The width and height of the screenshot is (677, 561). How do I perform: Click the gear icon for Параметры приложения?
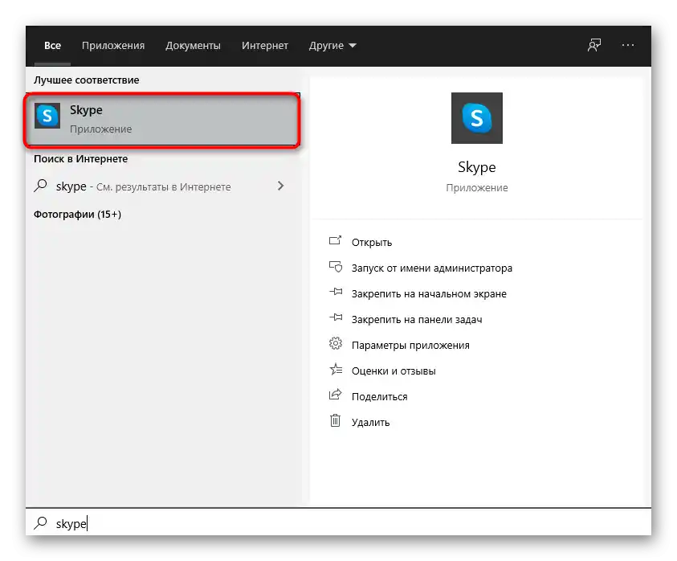point(336,344)
